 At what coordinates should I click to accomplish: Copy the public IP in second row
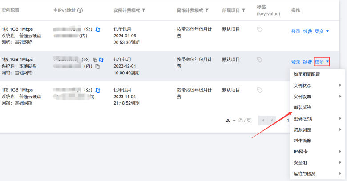(x=95, y=60)
